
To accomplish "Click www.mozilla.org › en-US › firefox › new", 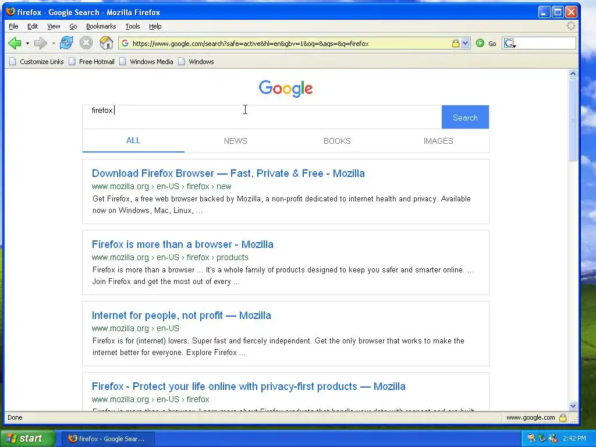I will (x=162, y=186).
